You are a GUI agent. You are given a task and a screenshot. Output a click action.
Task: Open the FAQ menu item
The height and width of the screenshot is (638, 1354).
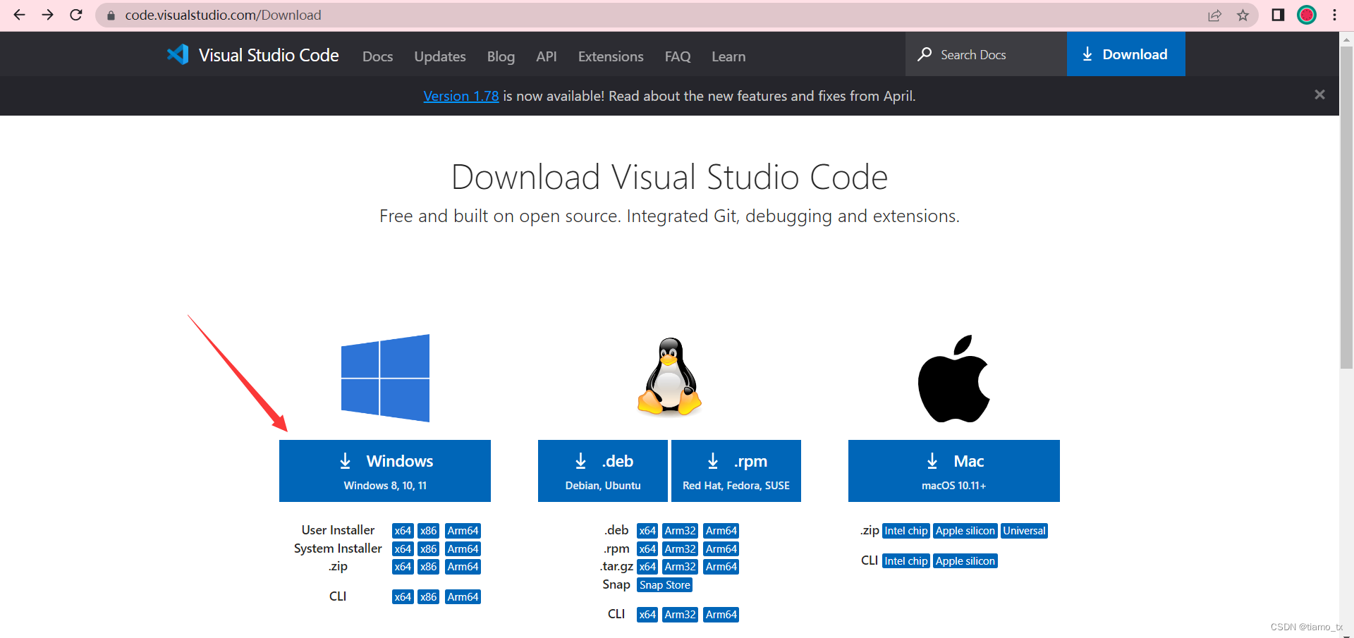coord(678,56)
